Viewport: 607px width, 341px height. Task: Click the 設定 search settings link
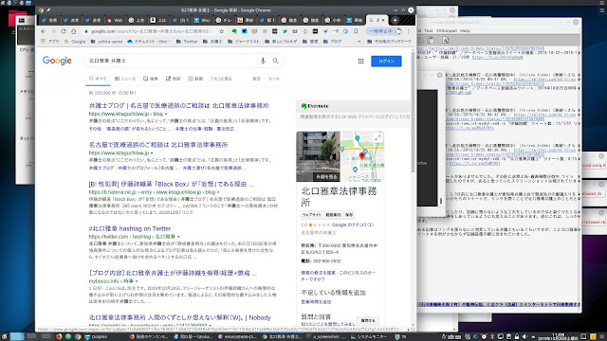click(x=257, y=79)
